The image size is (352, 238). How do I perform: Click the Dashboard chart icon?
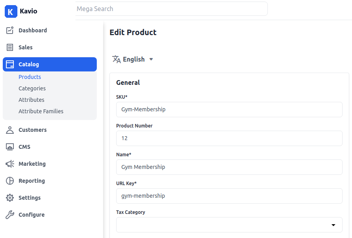pyautogui.click(x=10, y=30)
